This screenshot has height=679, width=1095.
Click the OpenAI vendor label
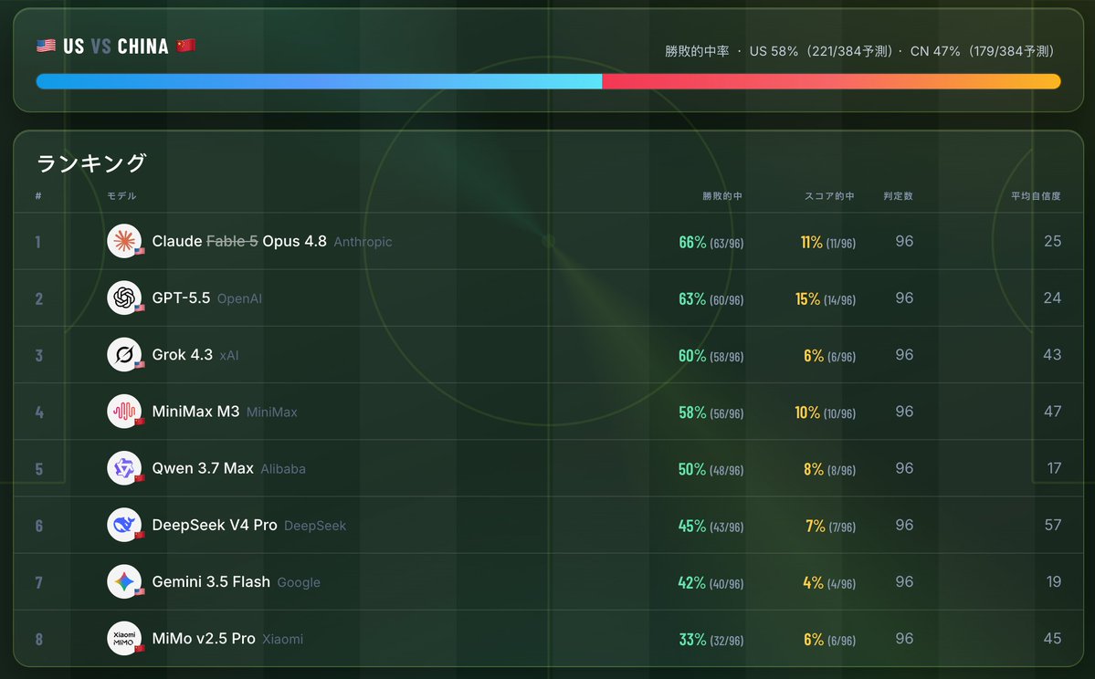[x=239, y=298]
